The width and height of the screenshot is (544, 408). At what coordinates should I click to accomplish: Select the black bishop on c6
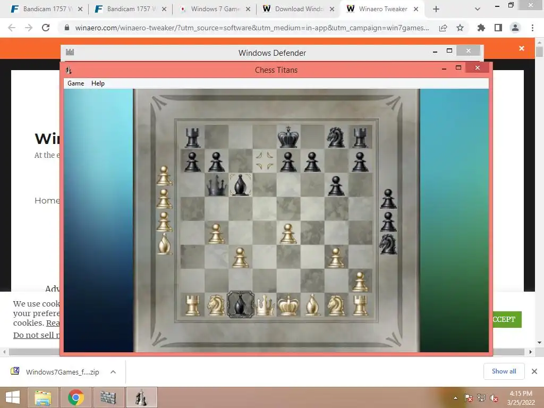pos(241,184)
